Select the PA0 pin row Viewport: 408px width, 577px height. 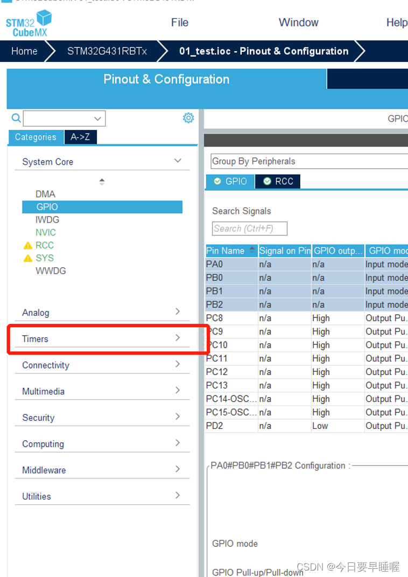click(307, 264)
